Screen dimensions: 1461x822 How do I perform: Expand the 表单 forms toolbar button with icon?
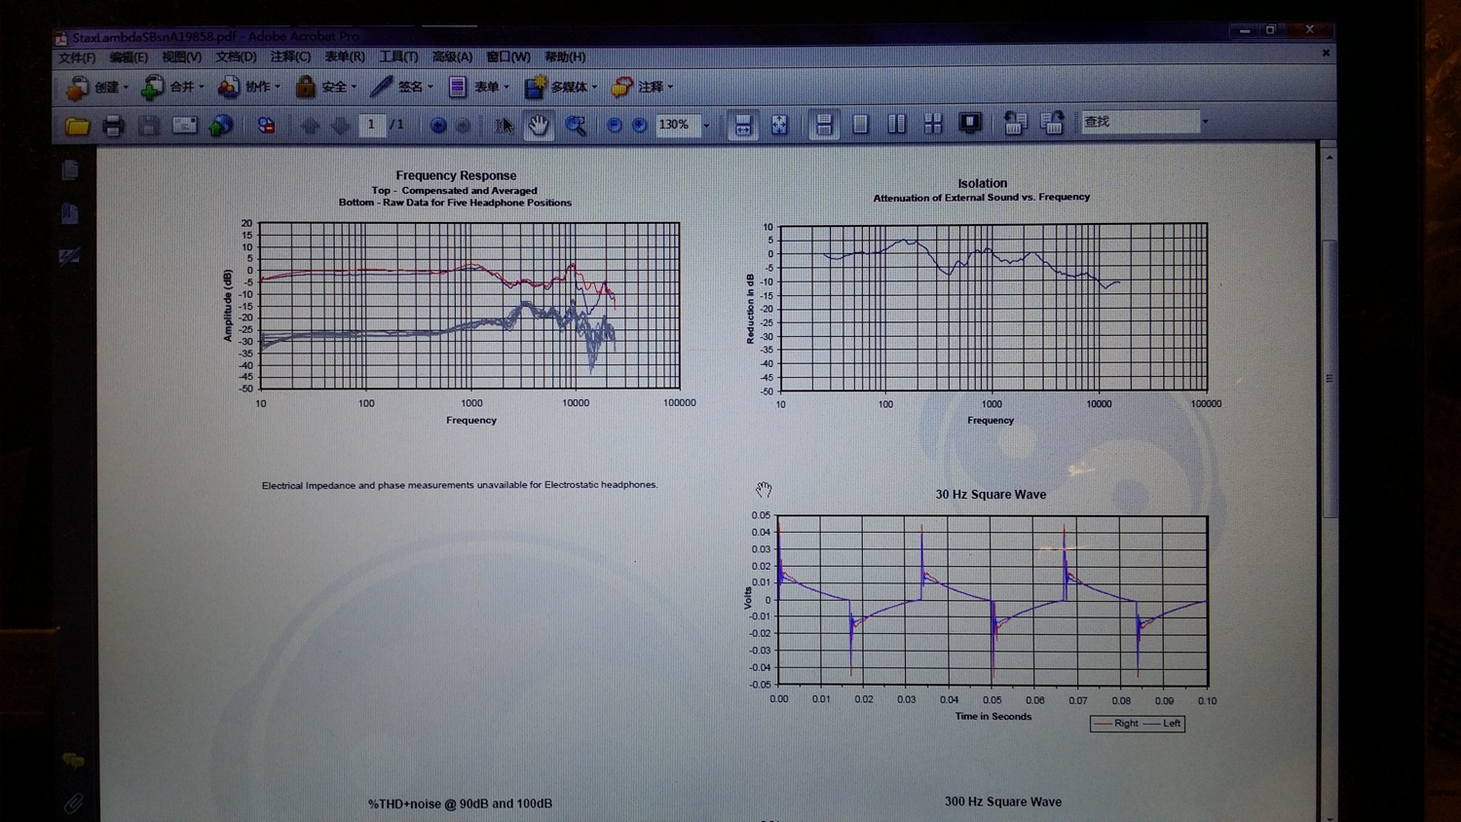[x=478, y=87]
